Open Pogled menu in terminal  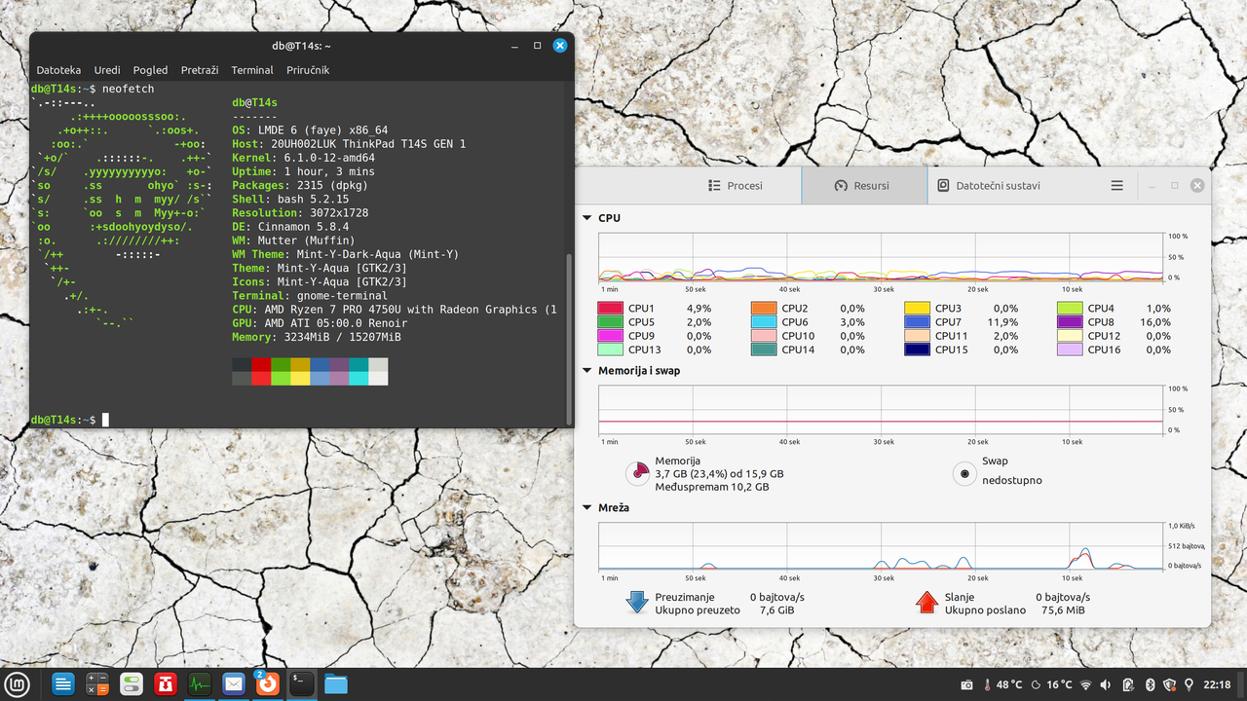(x=150, y=70)
